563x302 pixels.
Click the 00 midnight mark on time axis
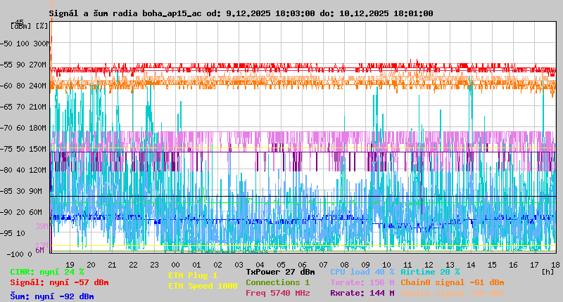click(175, 264)
